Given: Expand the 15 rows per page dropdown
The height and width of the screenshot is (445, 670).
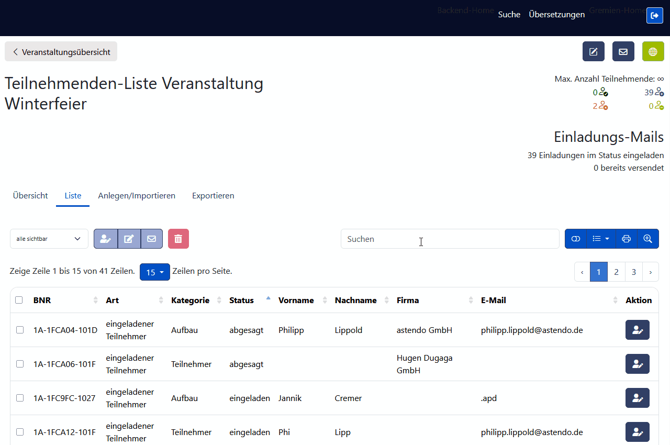Looking at the screenshot, I should click(154, 272).
